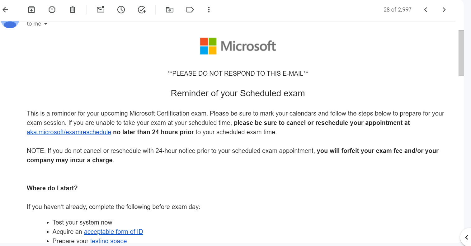Show the side panel with the chevron
Screen dimensions: 471x246
click(x=466, y=237)
